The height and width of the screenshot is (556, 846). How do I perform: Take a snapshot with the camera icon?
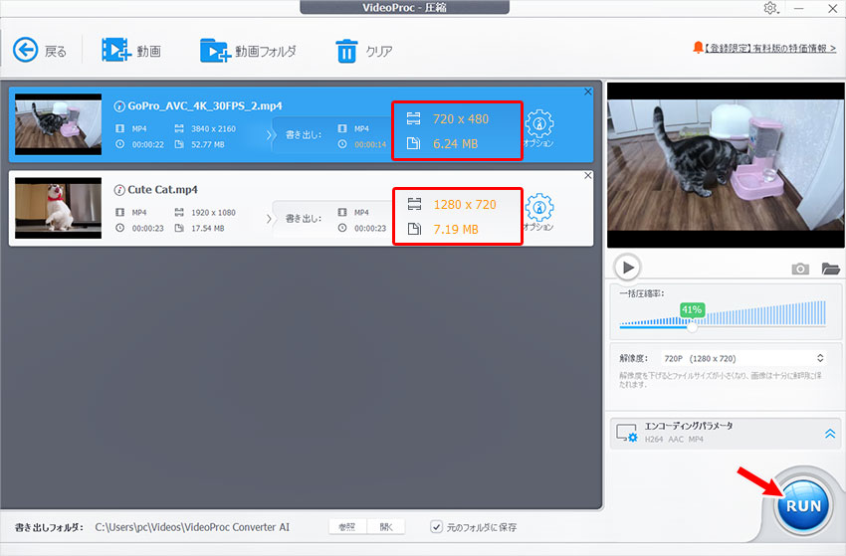(x=800, y=269)
